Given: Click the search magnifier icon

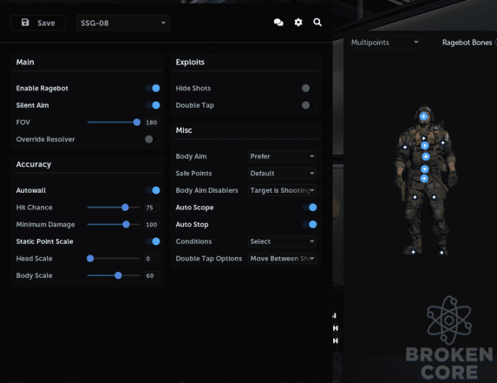Looking at the screenshot, I should tap(317, 23).
